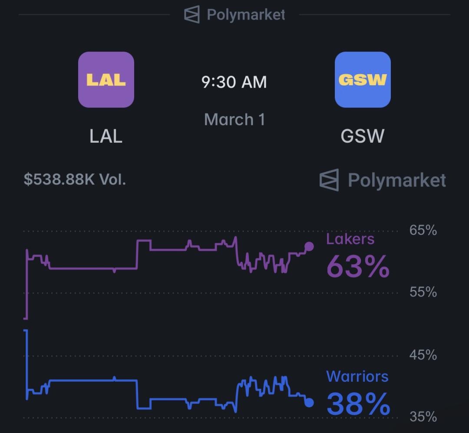Click the Polymarket watermark icon above chart
This screenshot has height=433, width=469.
point(329,180)
